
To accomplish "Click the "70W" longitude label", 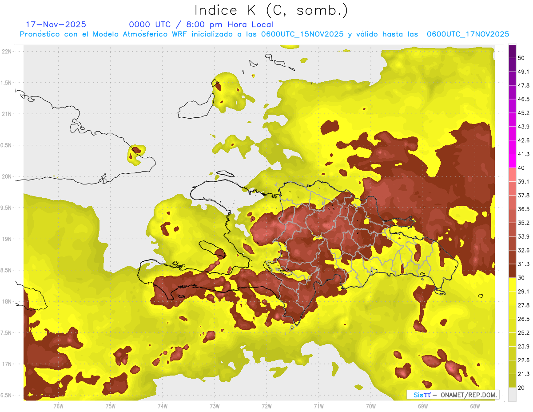I will pos(370,406).
